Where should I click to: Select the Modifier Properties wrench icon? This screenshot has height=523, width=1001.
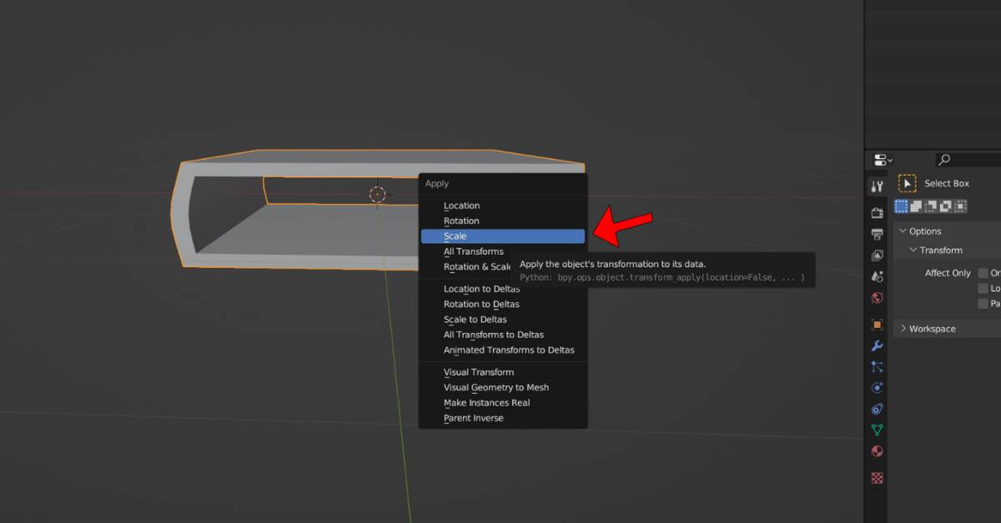tap(877, 345)
